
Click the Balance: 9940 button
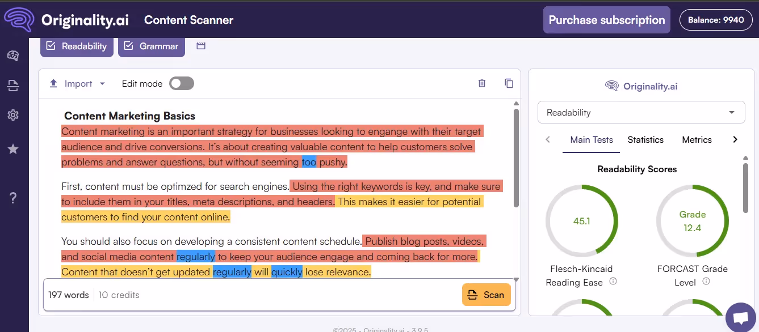(x=716, y=20)
